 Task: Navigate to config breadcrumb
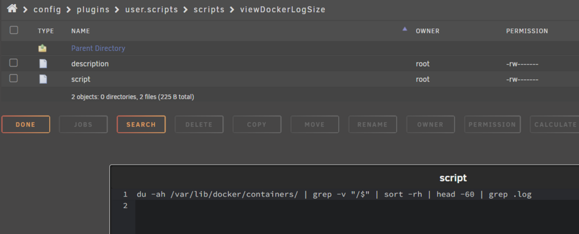click(47, 9)
